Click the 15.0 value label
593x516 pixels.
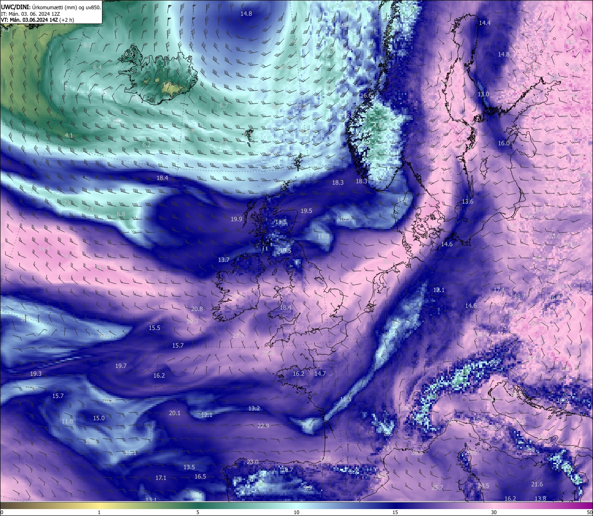99,418
